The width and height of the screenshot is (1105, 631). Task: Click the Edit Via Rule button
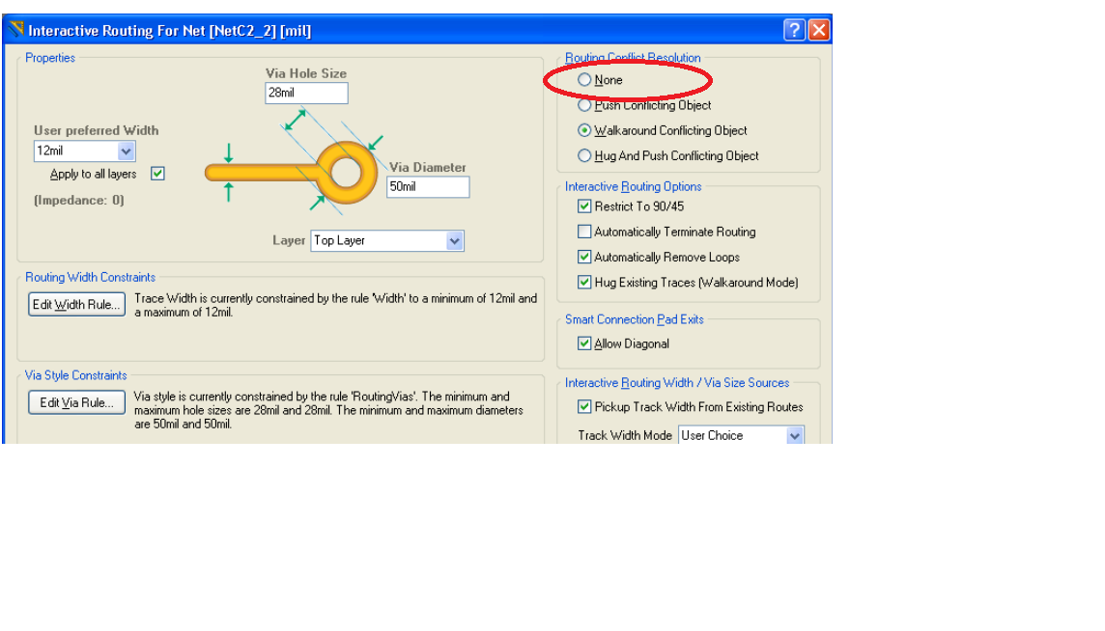pos(75,402)
